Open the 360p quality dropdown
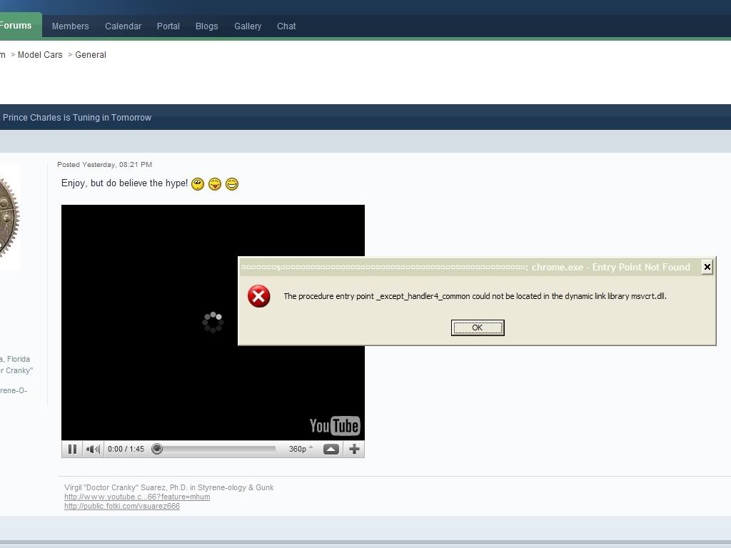Screen dimensions: 731x548 [x=301, y=450]
